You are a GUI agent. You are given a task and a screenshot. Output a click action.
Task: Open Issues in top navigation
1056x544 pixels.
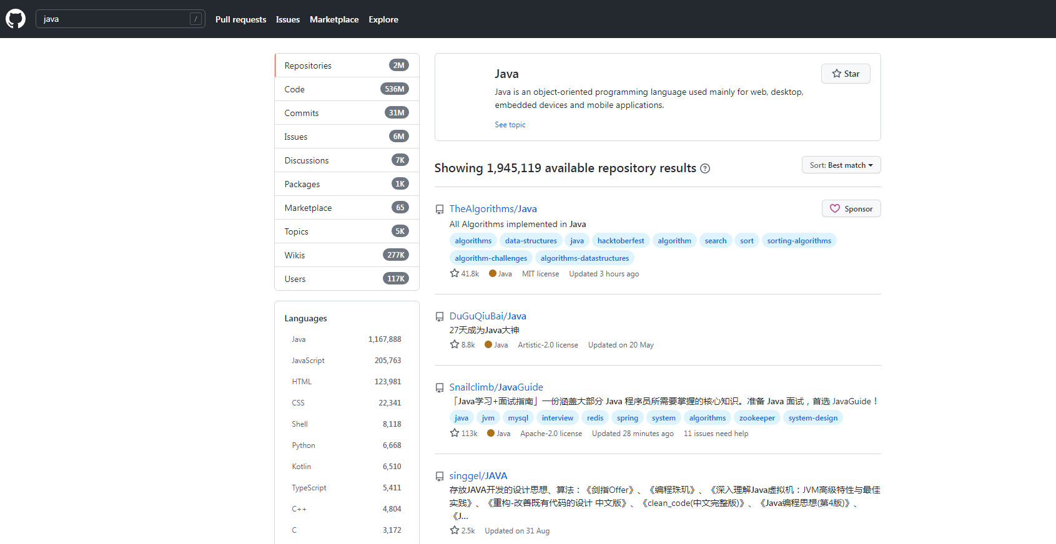pos(288,19)
